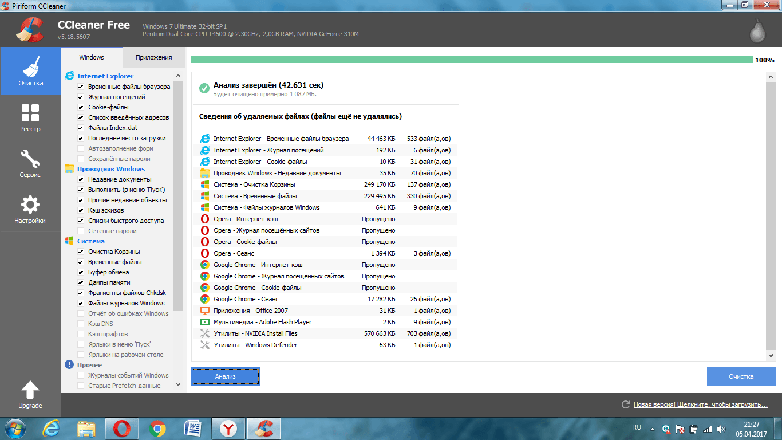Switch to the Windows tab
The image size is (782, 440).
tap(92, 57)
